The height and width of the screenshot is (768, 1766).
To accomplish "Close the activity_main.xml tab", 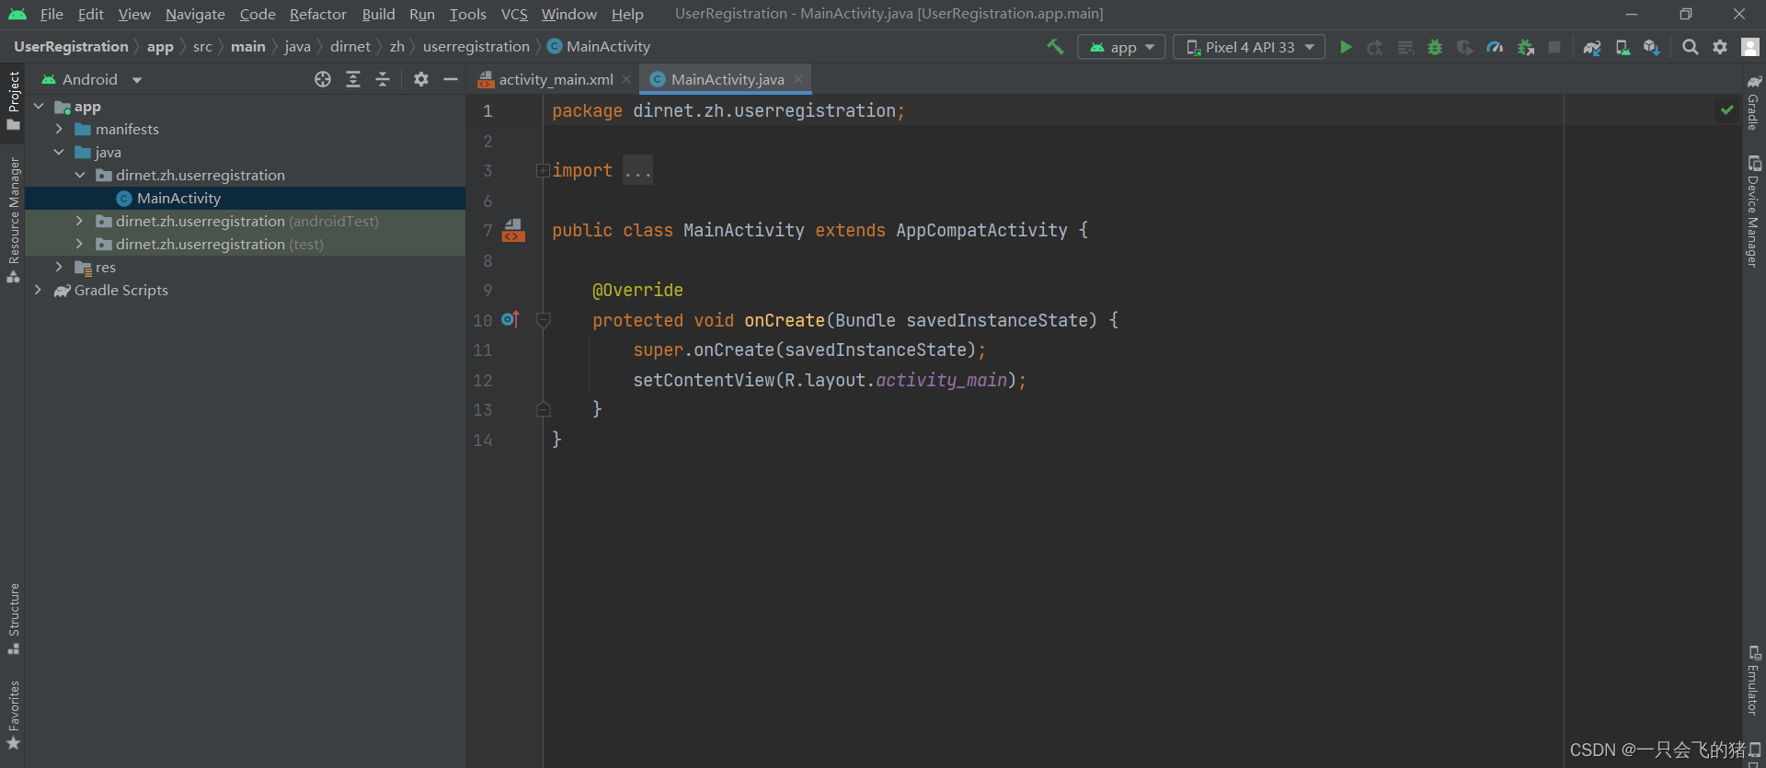I will (x=626, y=79).
